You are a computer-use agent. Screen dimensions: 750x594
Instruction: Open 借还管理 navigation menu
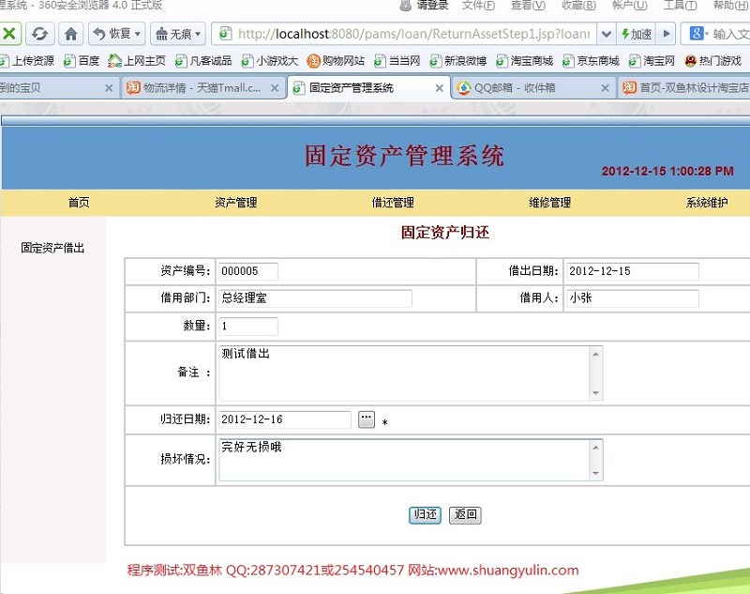(x=393, y=203)
